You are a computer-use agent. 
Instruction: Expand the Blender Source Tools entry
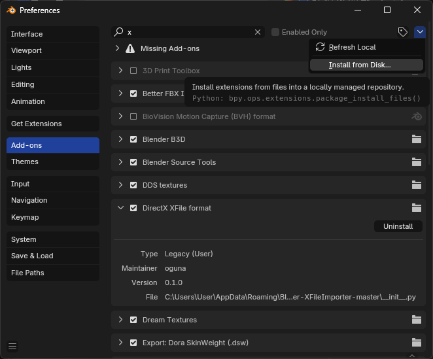120,162
